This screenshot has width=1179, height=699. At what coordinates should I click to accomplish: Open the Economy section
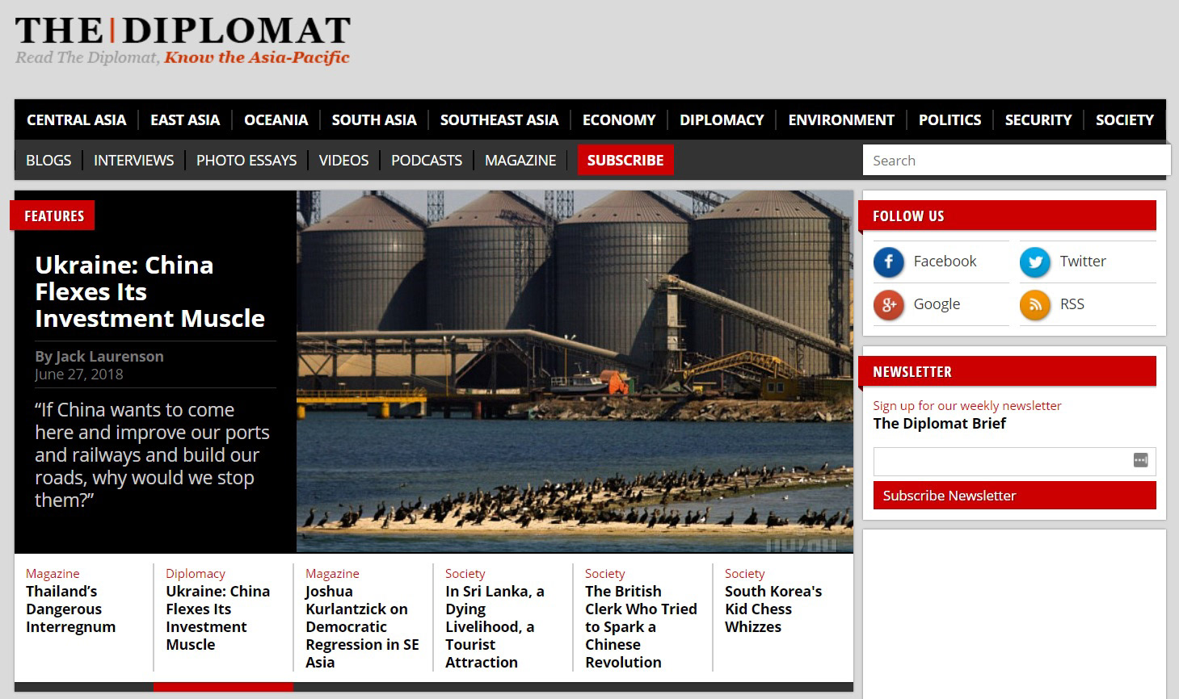click(x=619, y=119)
